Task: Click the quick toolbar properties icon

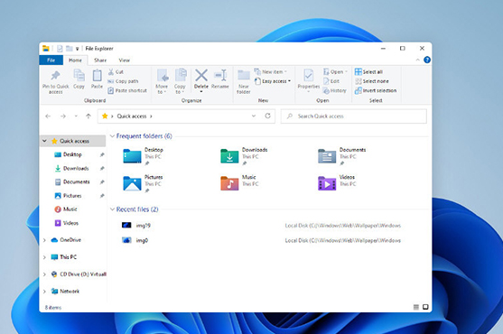Action: [x=60, y=49]
